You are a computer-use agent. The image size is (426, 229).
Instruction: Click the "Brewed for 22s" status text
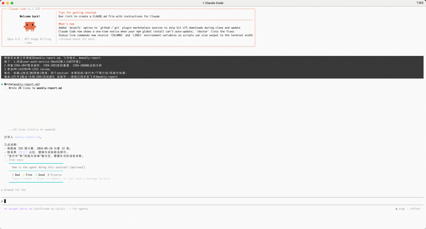[15, 190]
